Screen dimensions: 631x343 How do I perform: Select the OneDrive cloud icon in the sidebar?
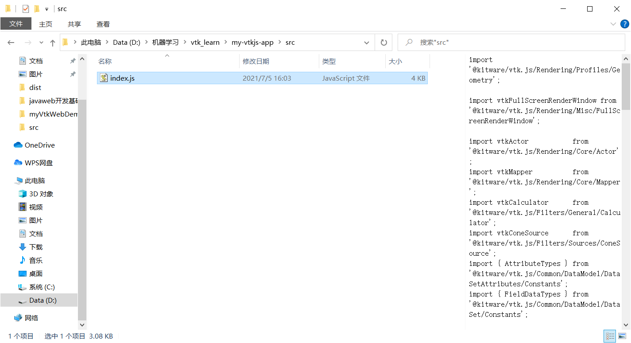click(x=17, y=145)
